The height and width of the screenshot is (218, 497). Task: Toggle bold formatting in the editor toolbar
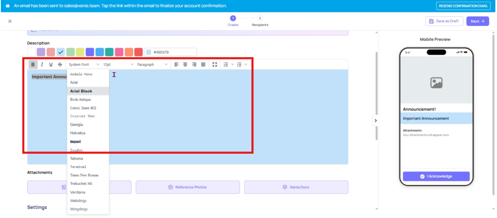tap(33, 65)
